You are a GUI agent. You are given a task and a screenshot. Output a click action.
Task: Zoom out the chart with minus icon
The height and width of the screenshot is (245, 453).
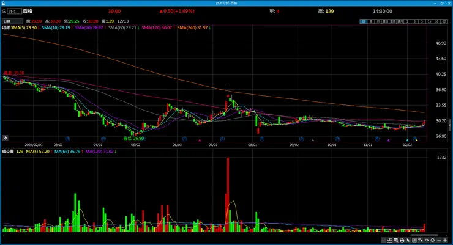point(439,240)
